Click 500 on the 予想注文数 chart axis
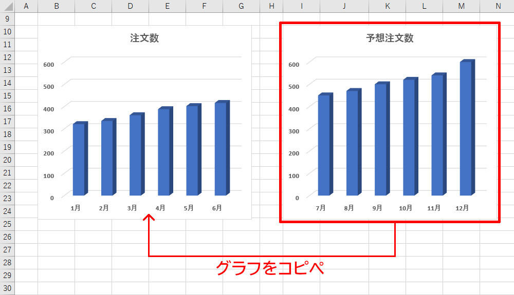The width and height of the screenshot is (514, 295). [293, 87]
